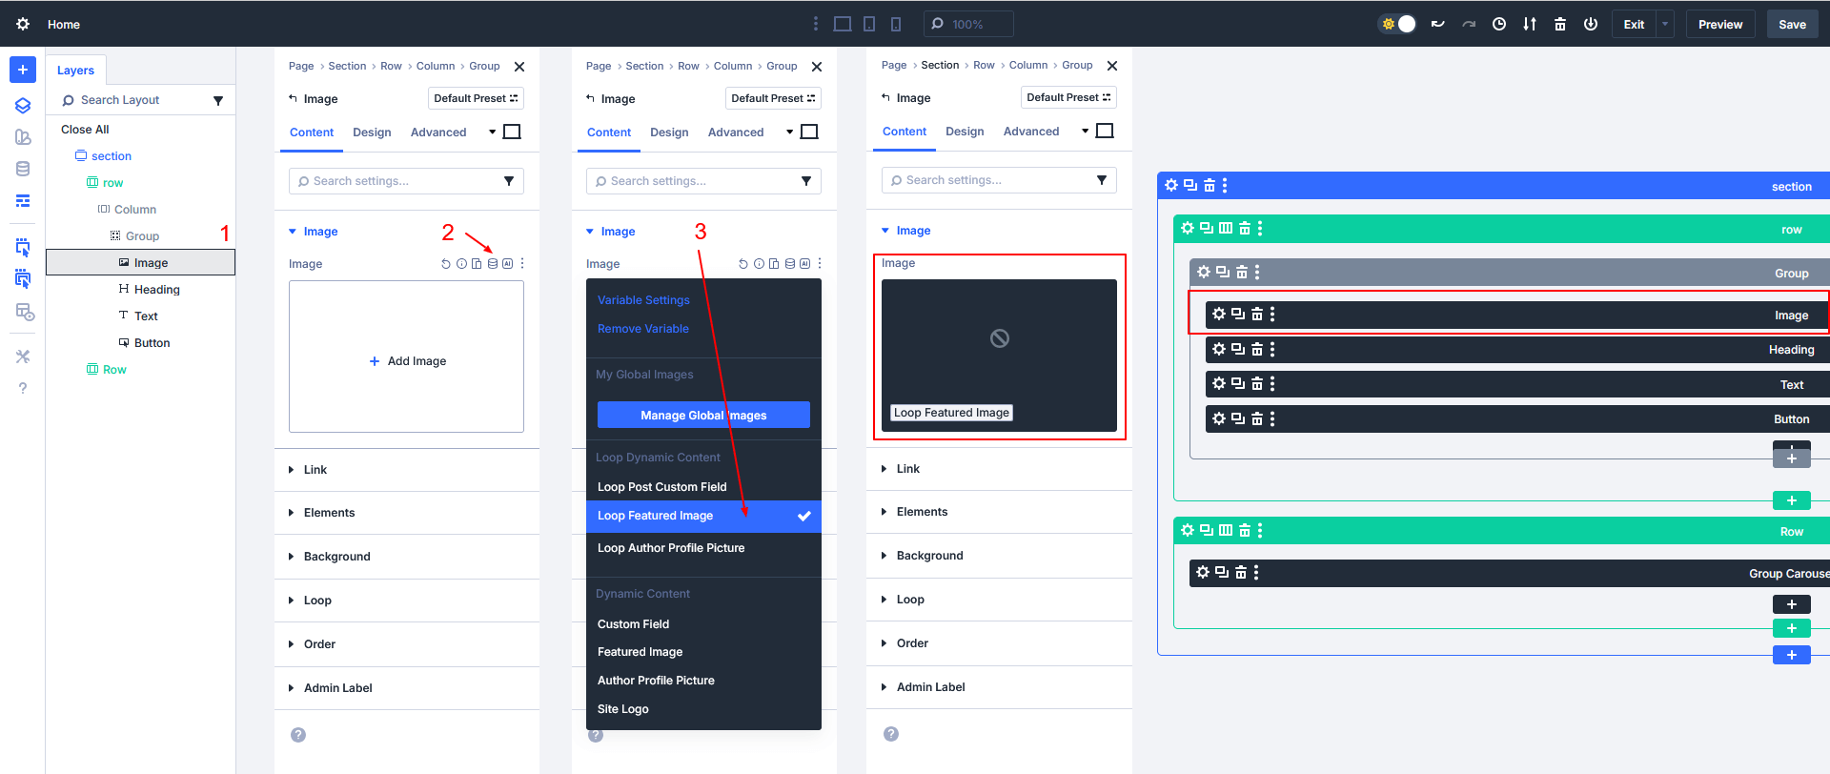The height and width of the screenshot is (774, 1830).
Task: Toggle the light/dark mode switch
Action: pos(1398,24)
